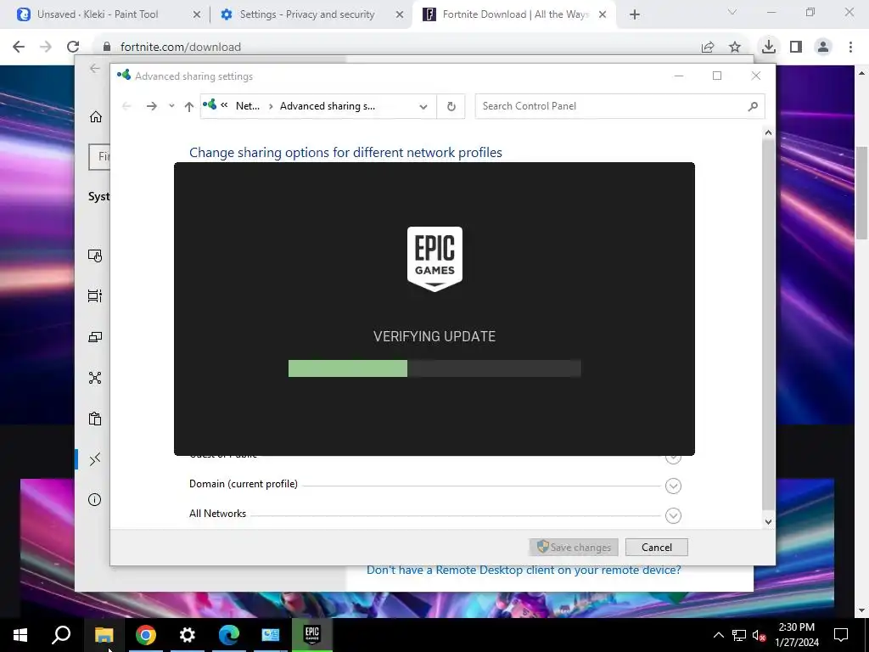Launch Microsoft Edge from taskbar
This screenshot has height=652, width=869.
click(x=229, y=635)
